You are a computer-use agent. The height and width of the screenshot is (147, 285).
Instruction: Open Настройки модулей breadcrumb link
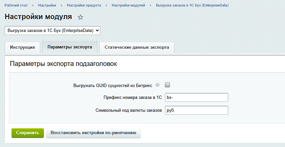pos(128,6)
